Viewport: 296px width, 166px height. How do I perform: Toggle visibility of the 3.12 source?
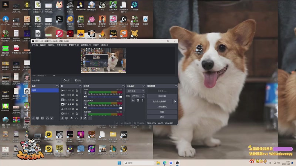click(73, 95)
